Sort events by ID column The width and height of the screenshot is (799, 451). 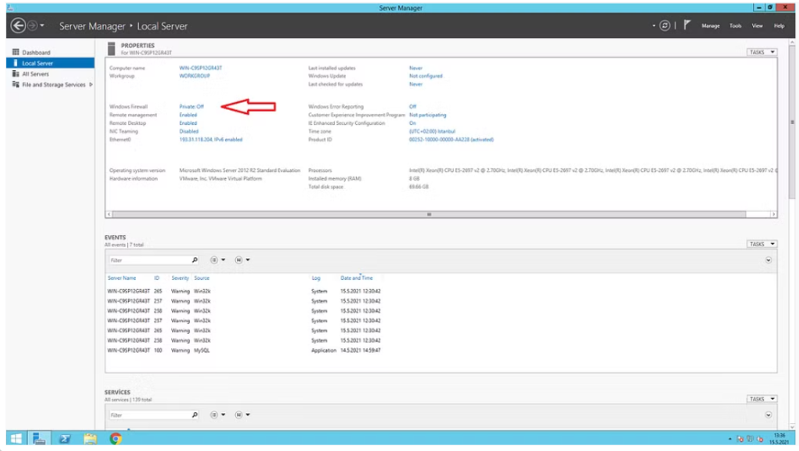[157, 278]
